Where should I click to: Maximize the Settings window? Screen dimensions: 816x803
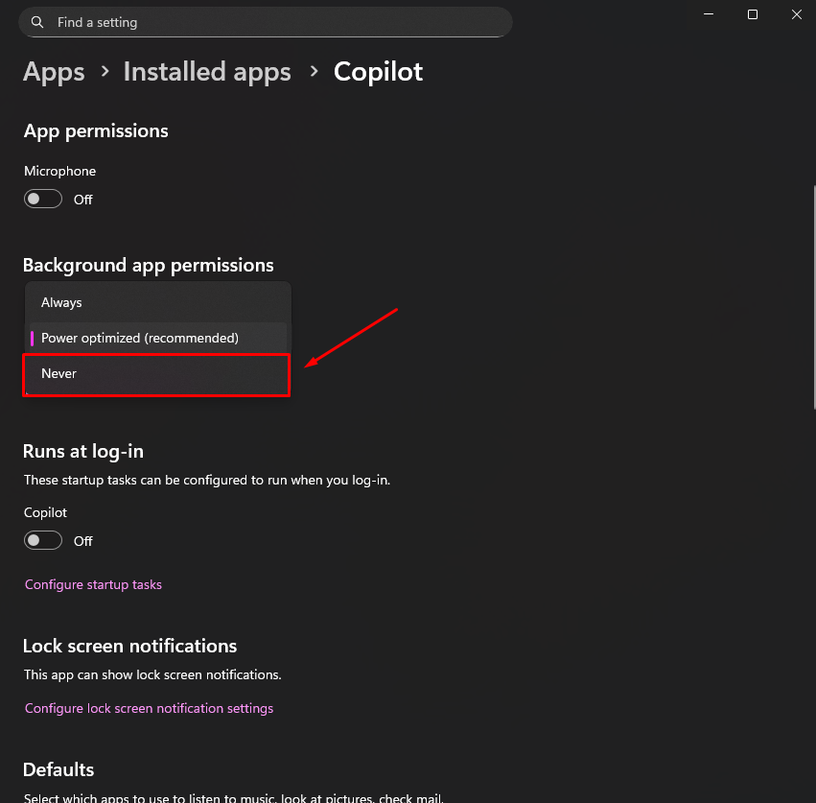pyautogui.click(x=753, y=14)
